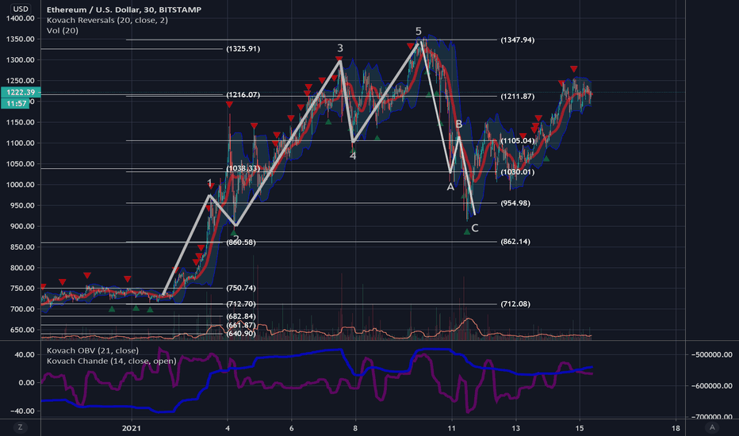This screenshot has height=436, width=739.
Task: Click the red reversal triangle under wave label 3
Action: tap(339, 59)
